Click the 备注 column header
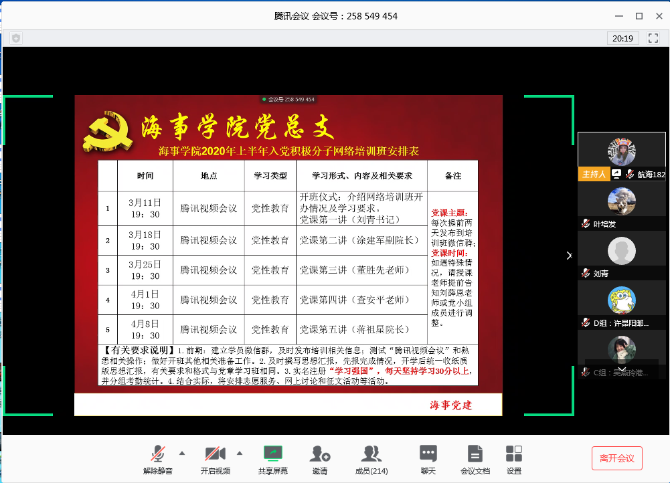This screenshot has height=483, width=670. [453, 175]
